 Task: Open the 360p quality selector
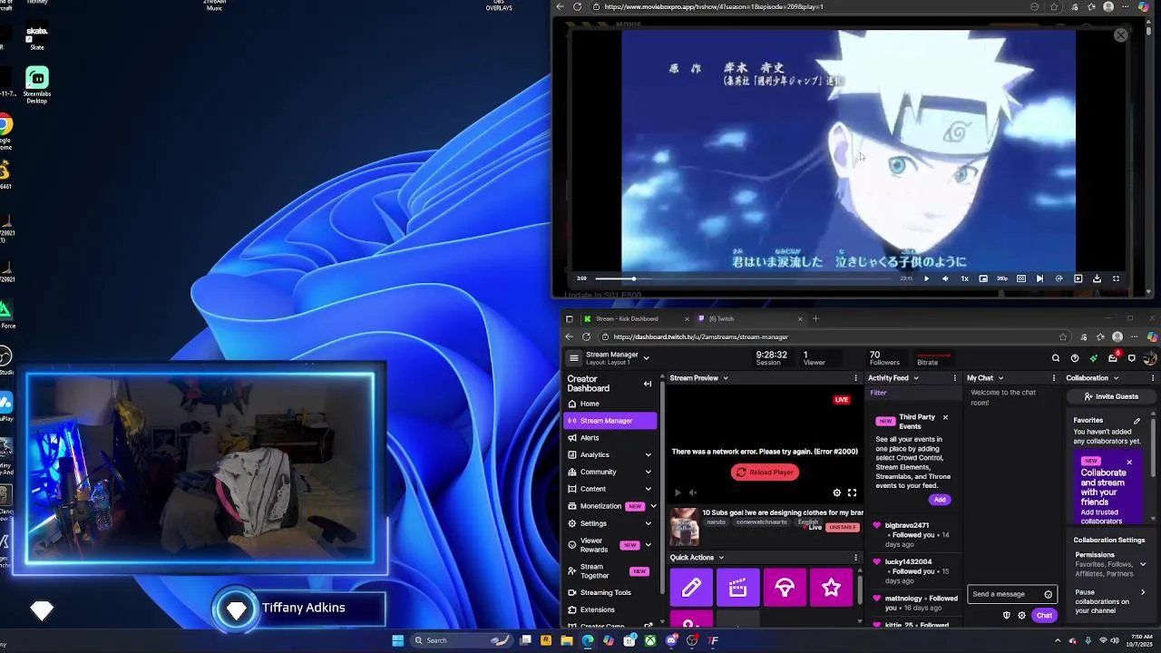click(1002, 278)
